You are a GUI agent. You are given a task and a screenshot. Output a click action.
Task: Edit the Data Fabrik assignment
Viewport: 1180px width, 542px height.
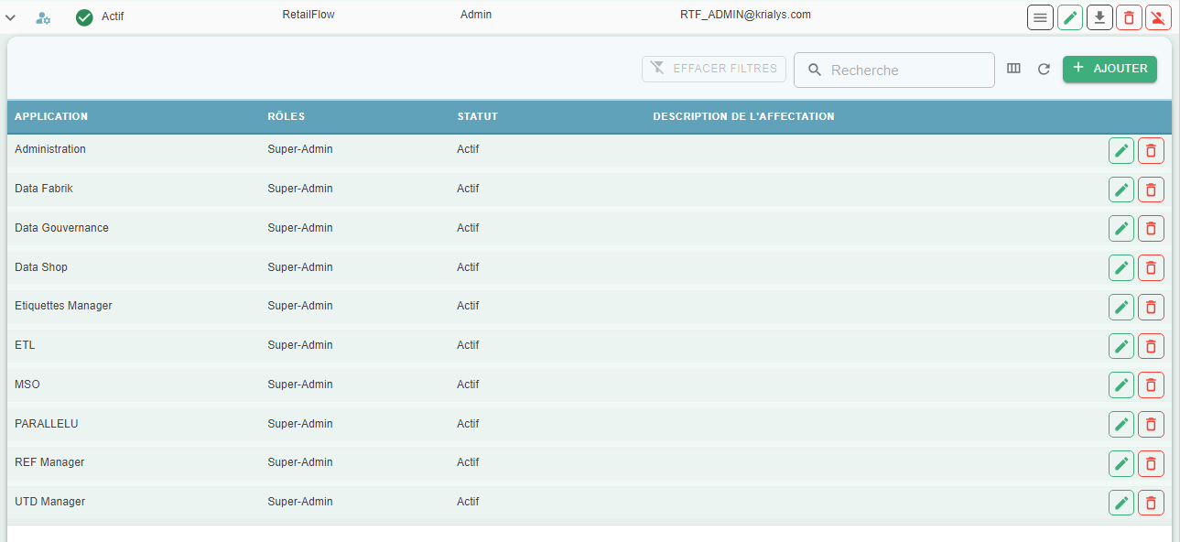point(1121,190)
